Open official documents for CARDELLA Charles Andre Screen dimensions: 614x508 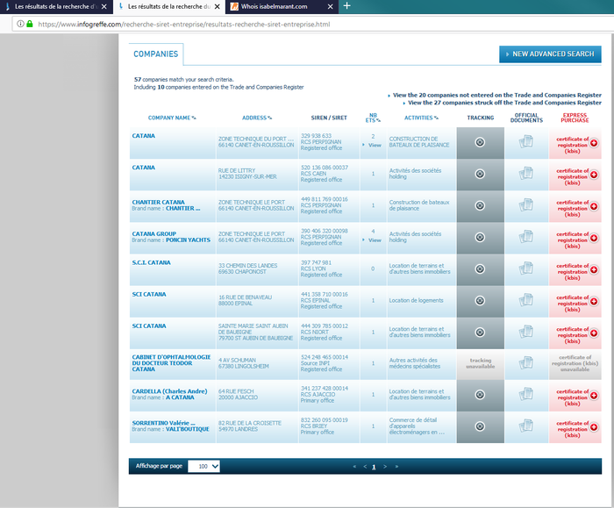point(526,395)
